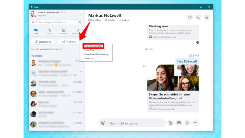Open the dial pad next to the search field
This screenshot has width=245, height=138.
coord(80,22)
